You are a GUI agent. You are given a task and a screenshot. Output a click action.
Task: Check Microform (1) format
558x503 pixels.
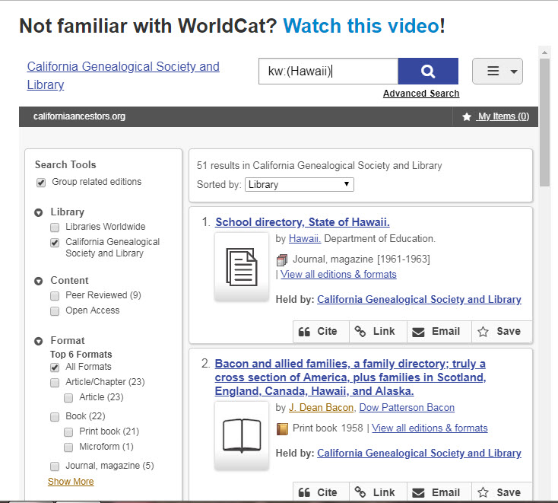(x=68, y=447)
